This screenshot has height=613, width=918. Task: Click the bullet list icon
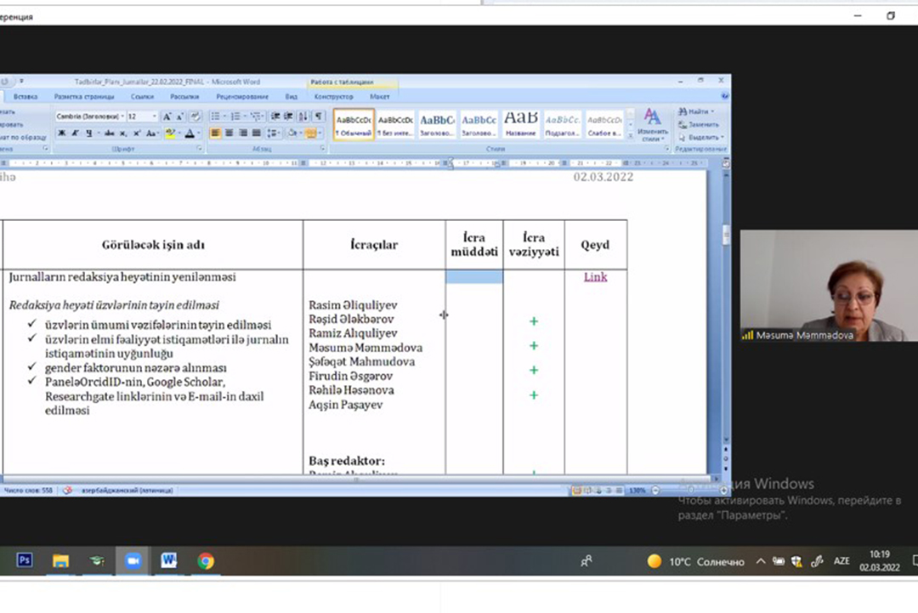[216, 116]
